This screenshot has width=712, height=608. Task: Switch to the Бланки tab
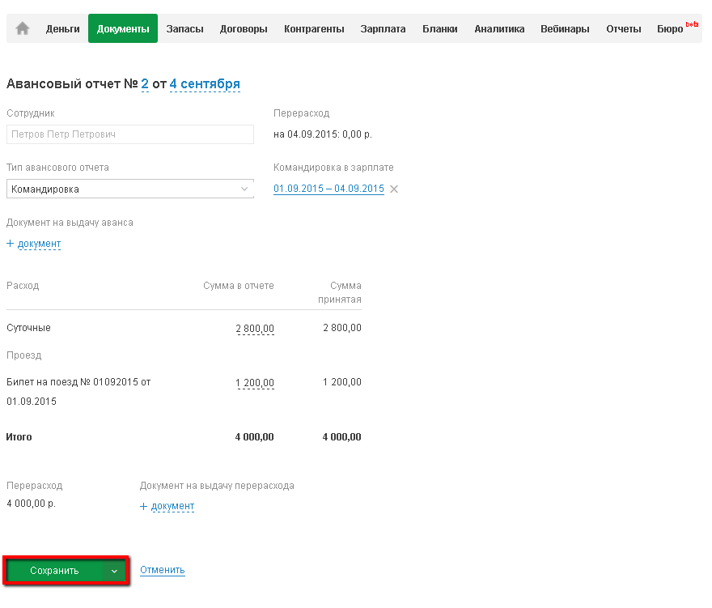click(x=440, y=28)
